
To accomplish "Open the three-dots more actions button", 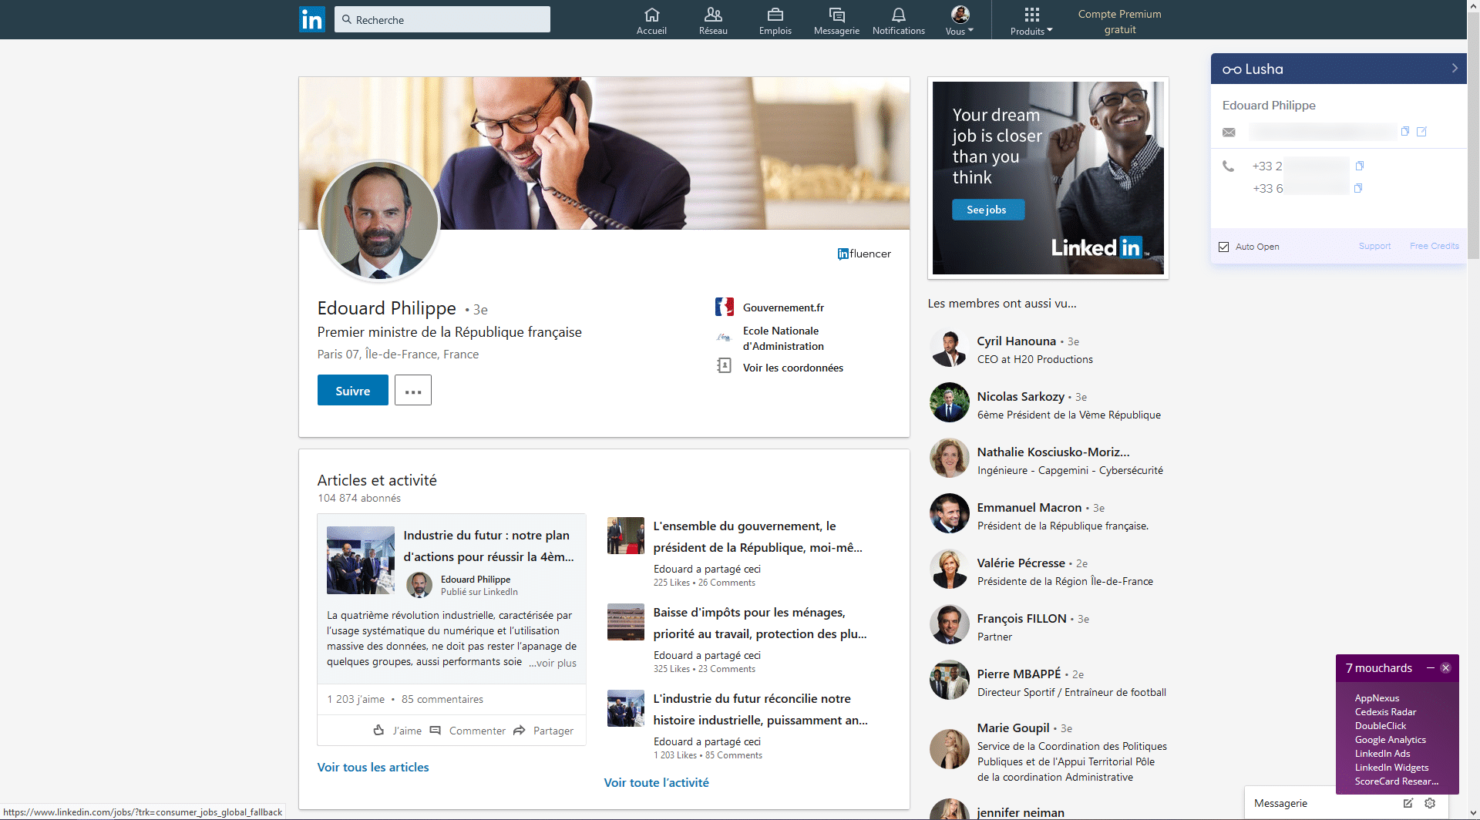I will 413,391.
